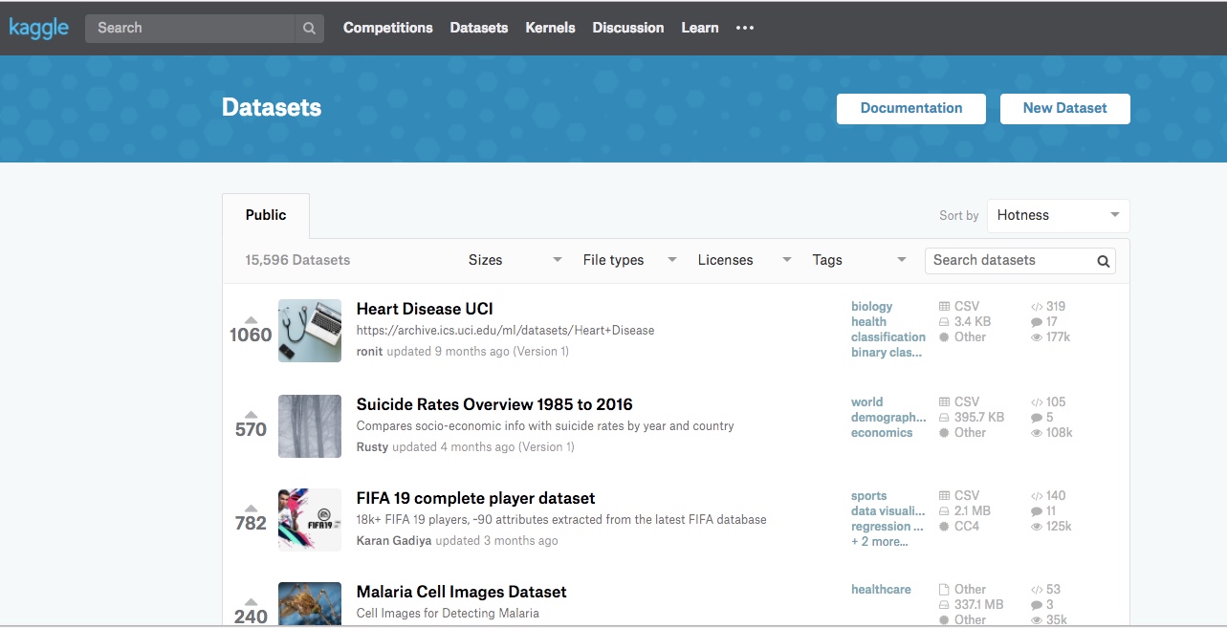Image resolution: width=1227 pixels, height=628 pixels.
Task: Expand the Licenses filter dropdown
Action: [x=745, y=260]
